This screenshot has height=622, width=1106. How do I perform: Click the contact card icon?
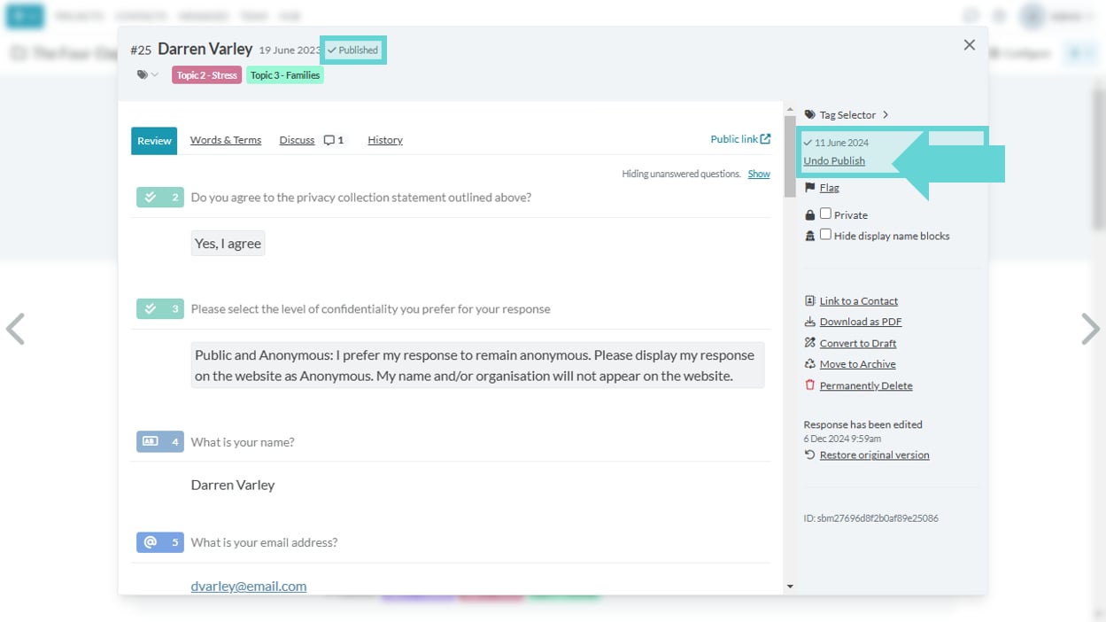point(809,301)
